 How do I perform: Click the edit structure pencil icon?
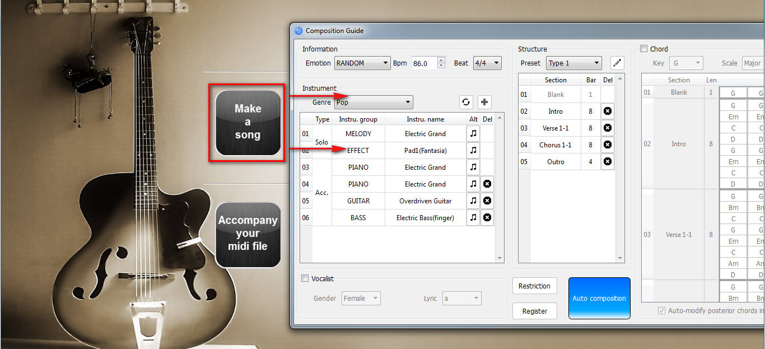pos(617,63)
